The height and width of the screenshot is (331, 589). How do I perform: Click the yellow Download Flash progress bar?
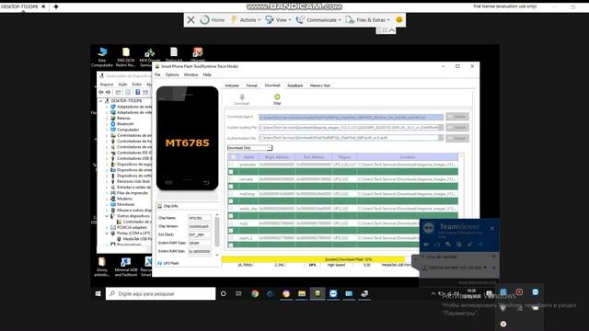tap(313, 259)
